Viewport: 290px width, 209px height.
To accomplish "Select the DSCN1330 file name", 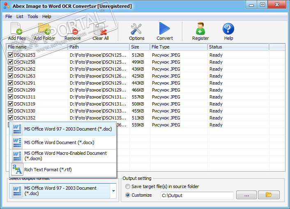I will coord(25,111).
